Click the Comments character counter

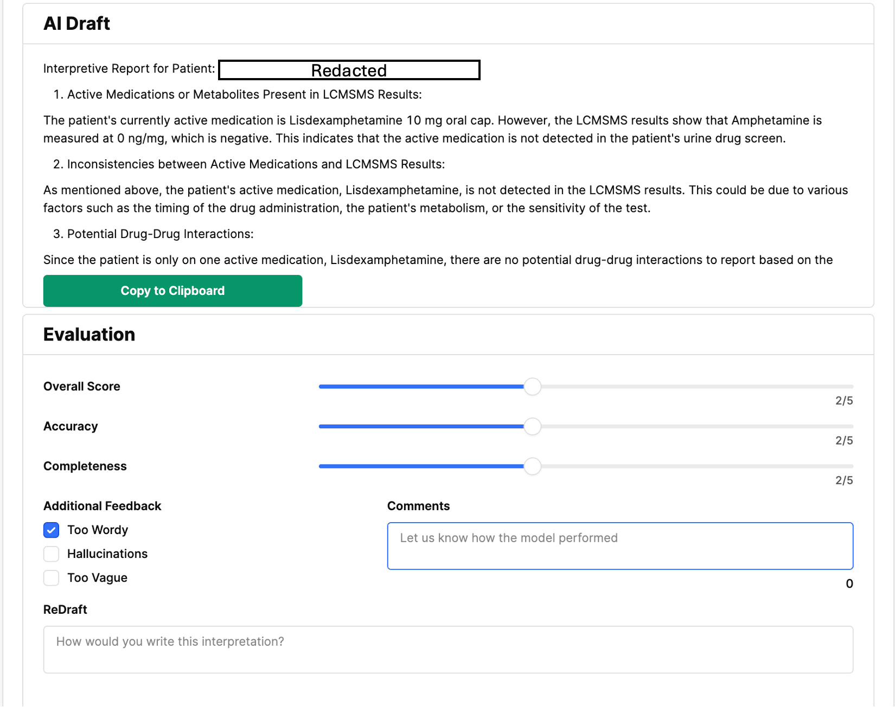pos(849,584)
